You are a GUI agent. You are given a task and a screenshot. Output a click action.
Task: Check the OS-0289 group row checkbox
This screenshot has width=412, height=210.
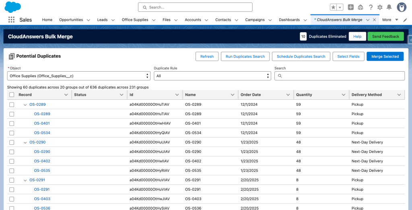tap(12, 105)
